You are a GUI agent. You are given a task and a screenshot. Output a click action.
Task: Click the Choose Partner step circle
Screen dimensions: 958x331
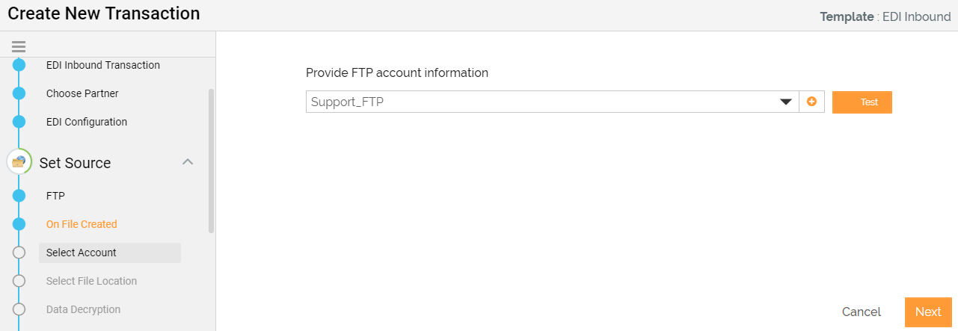point(19,93)
